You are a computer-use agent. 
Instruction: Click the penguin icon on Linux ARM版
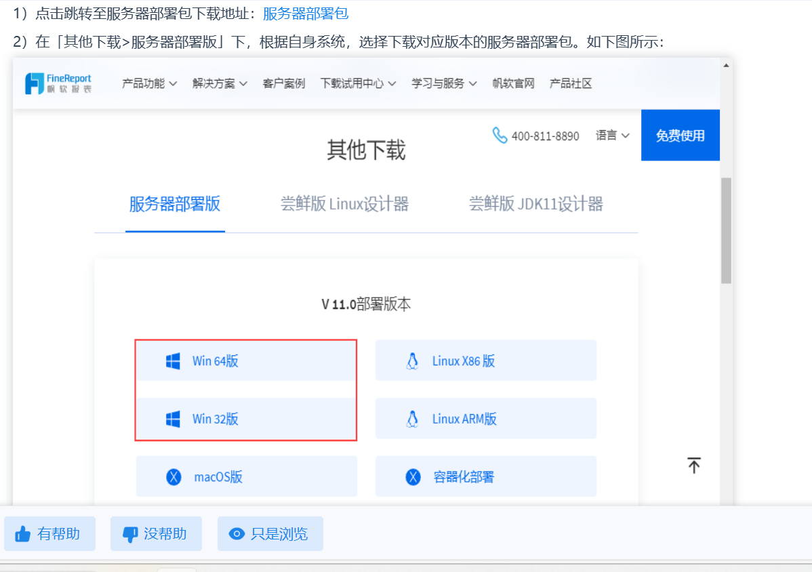point(412,419)
